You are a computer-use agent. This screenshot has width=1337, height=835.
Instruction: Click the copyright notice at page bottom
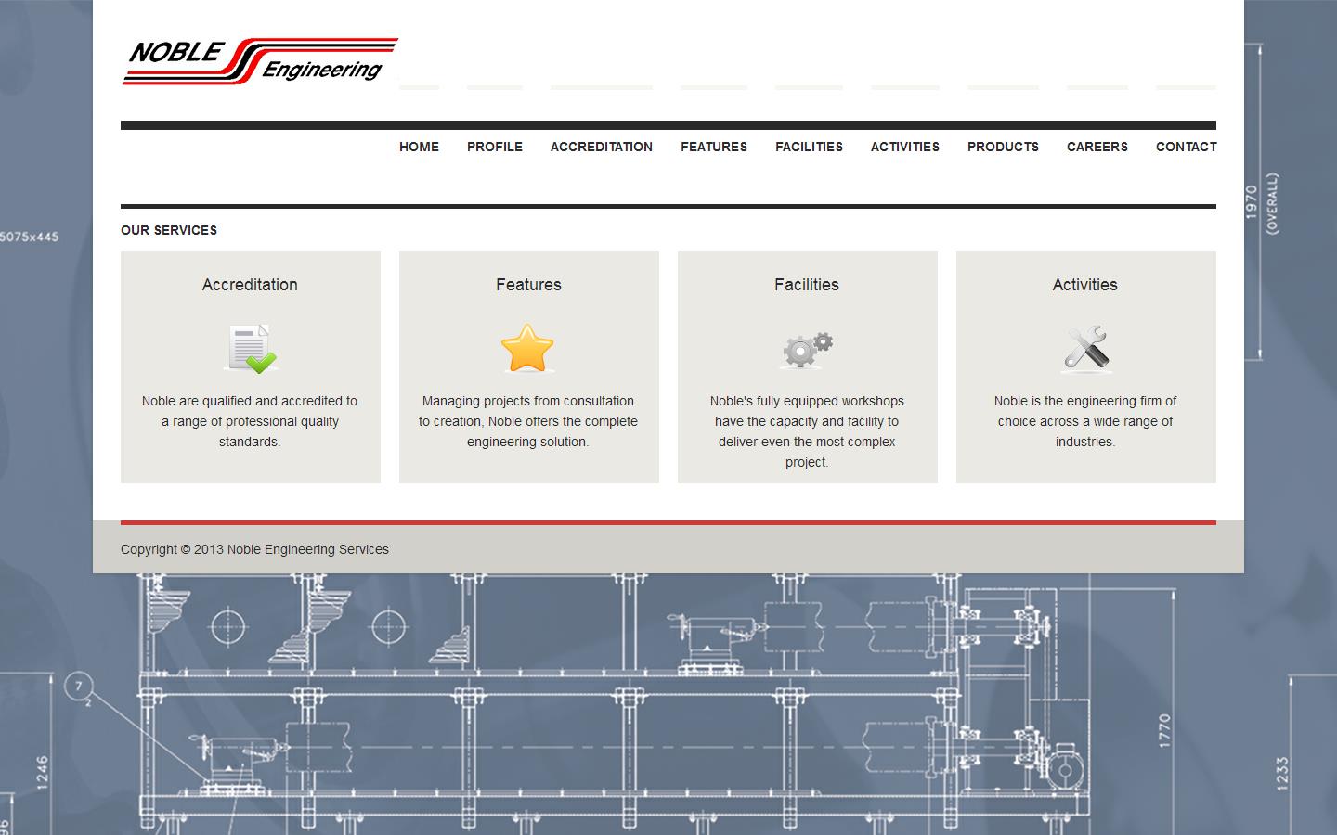click(254, 549)
